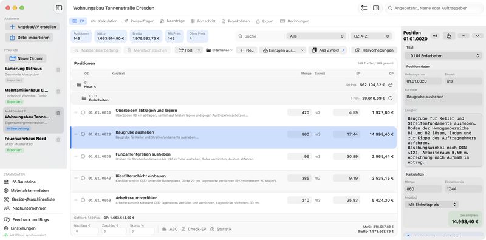Image resolution: width=486 pixels, height=240 pixels.
Task: Click Massenbearbeitung button
Action: click(x=96, y=50)
